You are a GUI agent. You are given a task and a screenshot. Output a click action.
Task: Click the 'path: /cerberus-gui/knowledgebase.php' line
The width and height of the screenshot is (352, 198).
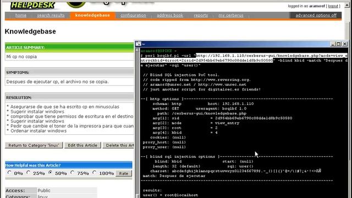point(202,113)
